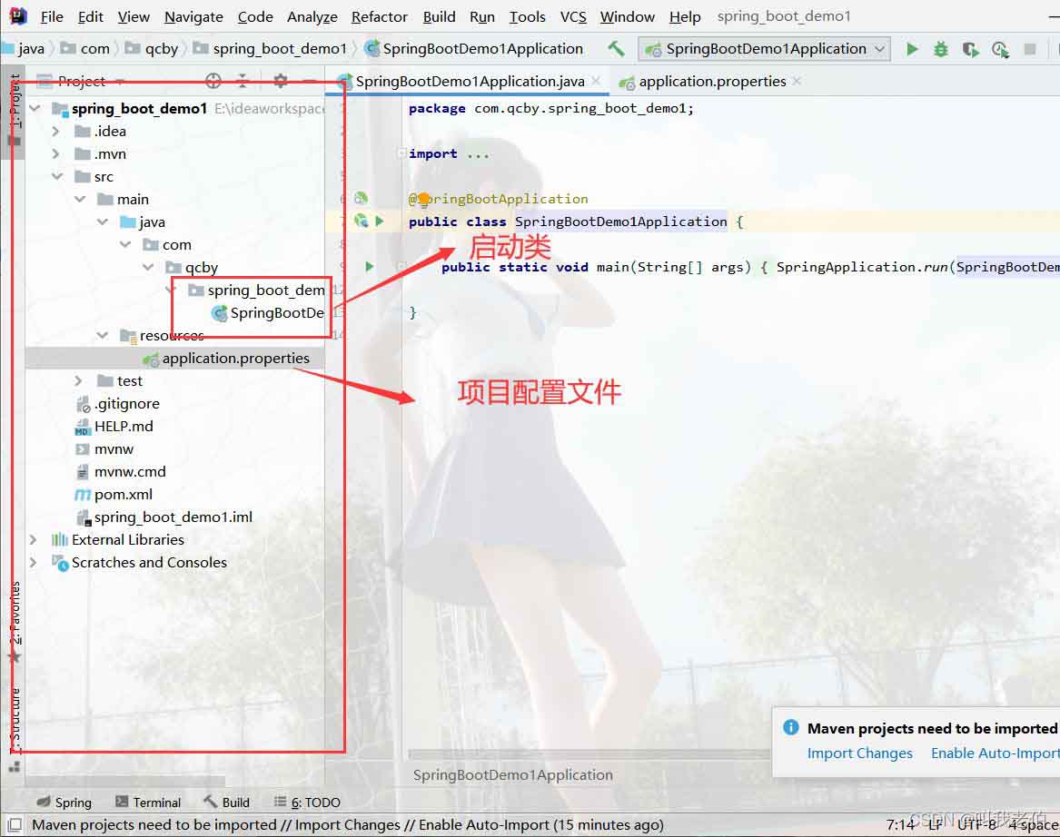Viewport: 1060px width, 837px height.
Task: Open the profiler run icon
Action: click(1000, 49)
